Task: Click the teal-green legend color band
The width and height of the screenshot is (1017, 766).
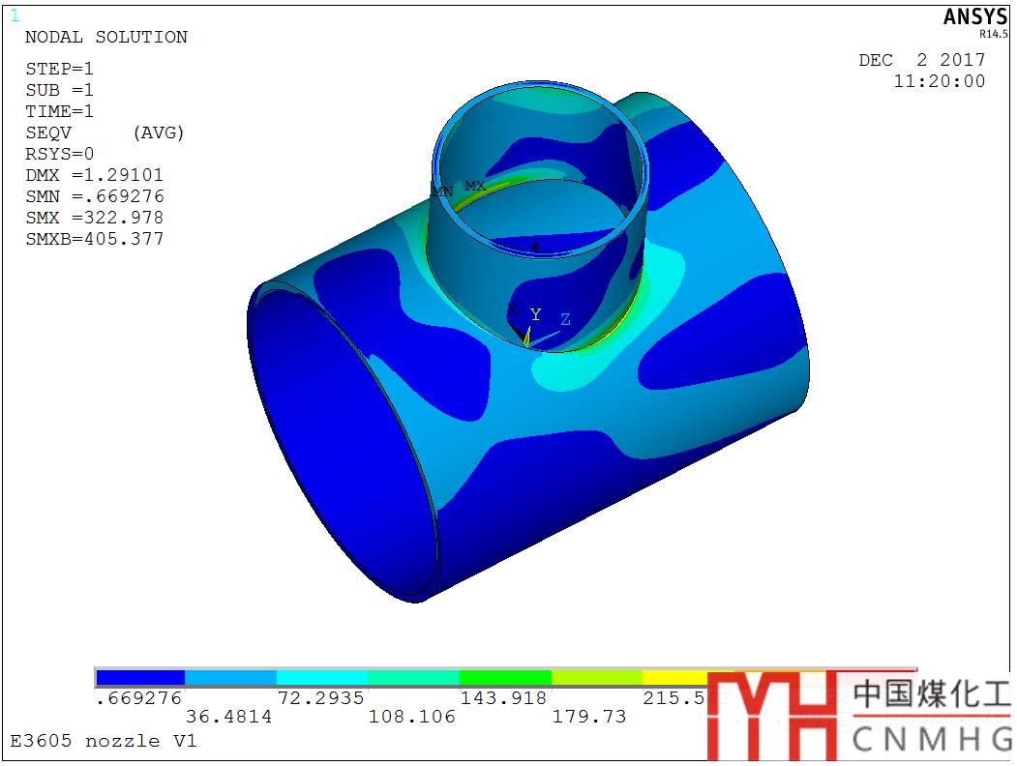Action: coord(414,677)
